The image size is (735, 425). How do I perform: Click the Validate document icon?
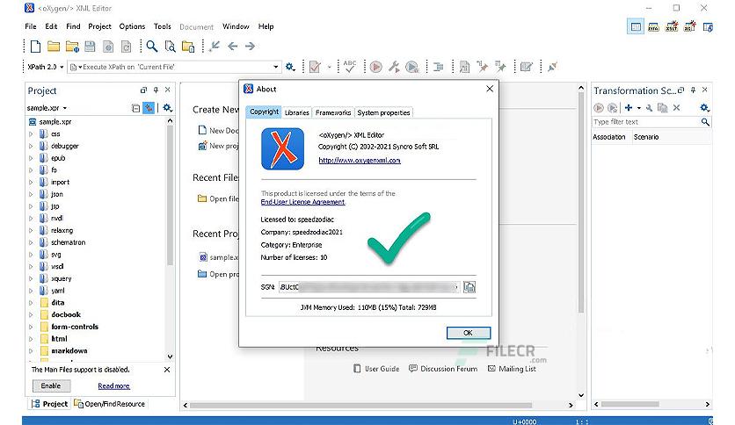(315, 67)
